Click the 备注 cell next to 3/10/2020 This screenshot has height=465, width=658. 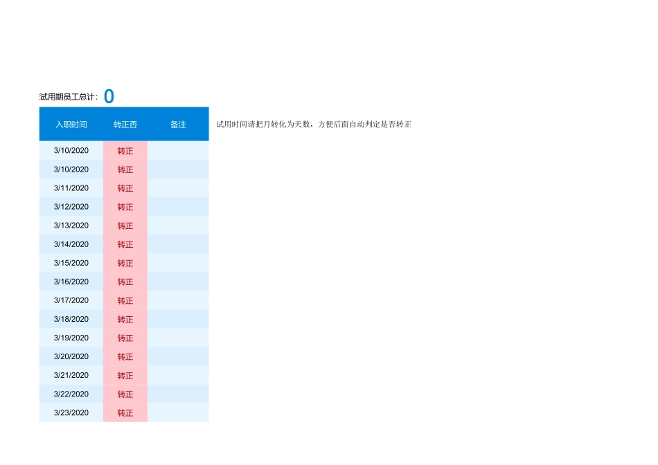click(x=177, y=151)
